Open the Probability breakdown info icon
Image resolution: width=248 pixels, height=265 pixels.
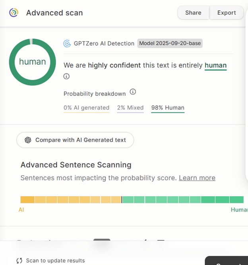133,92
